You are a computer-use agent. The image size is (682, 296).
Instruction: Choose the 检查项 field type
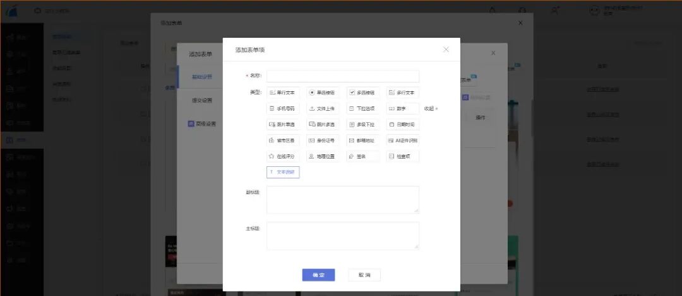(x=403, y=157)
